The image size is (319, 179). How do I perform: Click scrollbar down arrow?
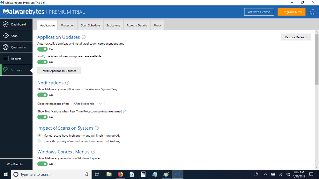point(316,168)
